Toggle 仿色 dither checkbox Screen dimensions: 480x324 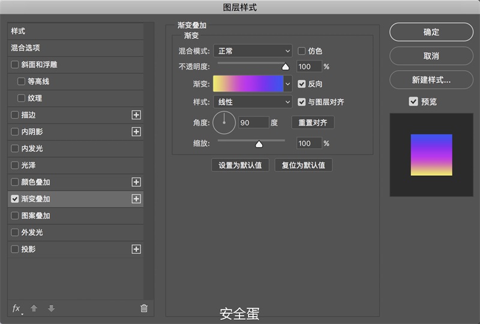[x=302, y=51]
